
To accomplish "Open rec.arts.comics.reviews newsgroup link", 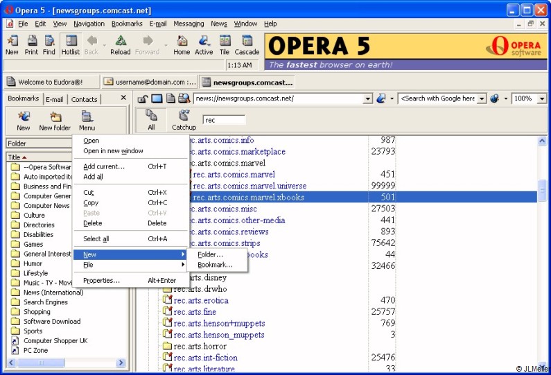I will [x=229, y=232].
